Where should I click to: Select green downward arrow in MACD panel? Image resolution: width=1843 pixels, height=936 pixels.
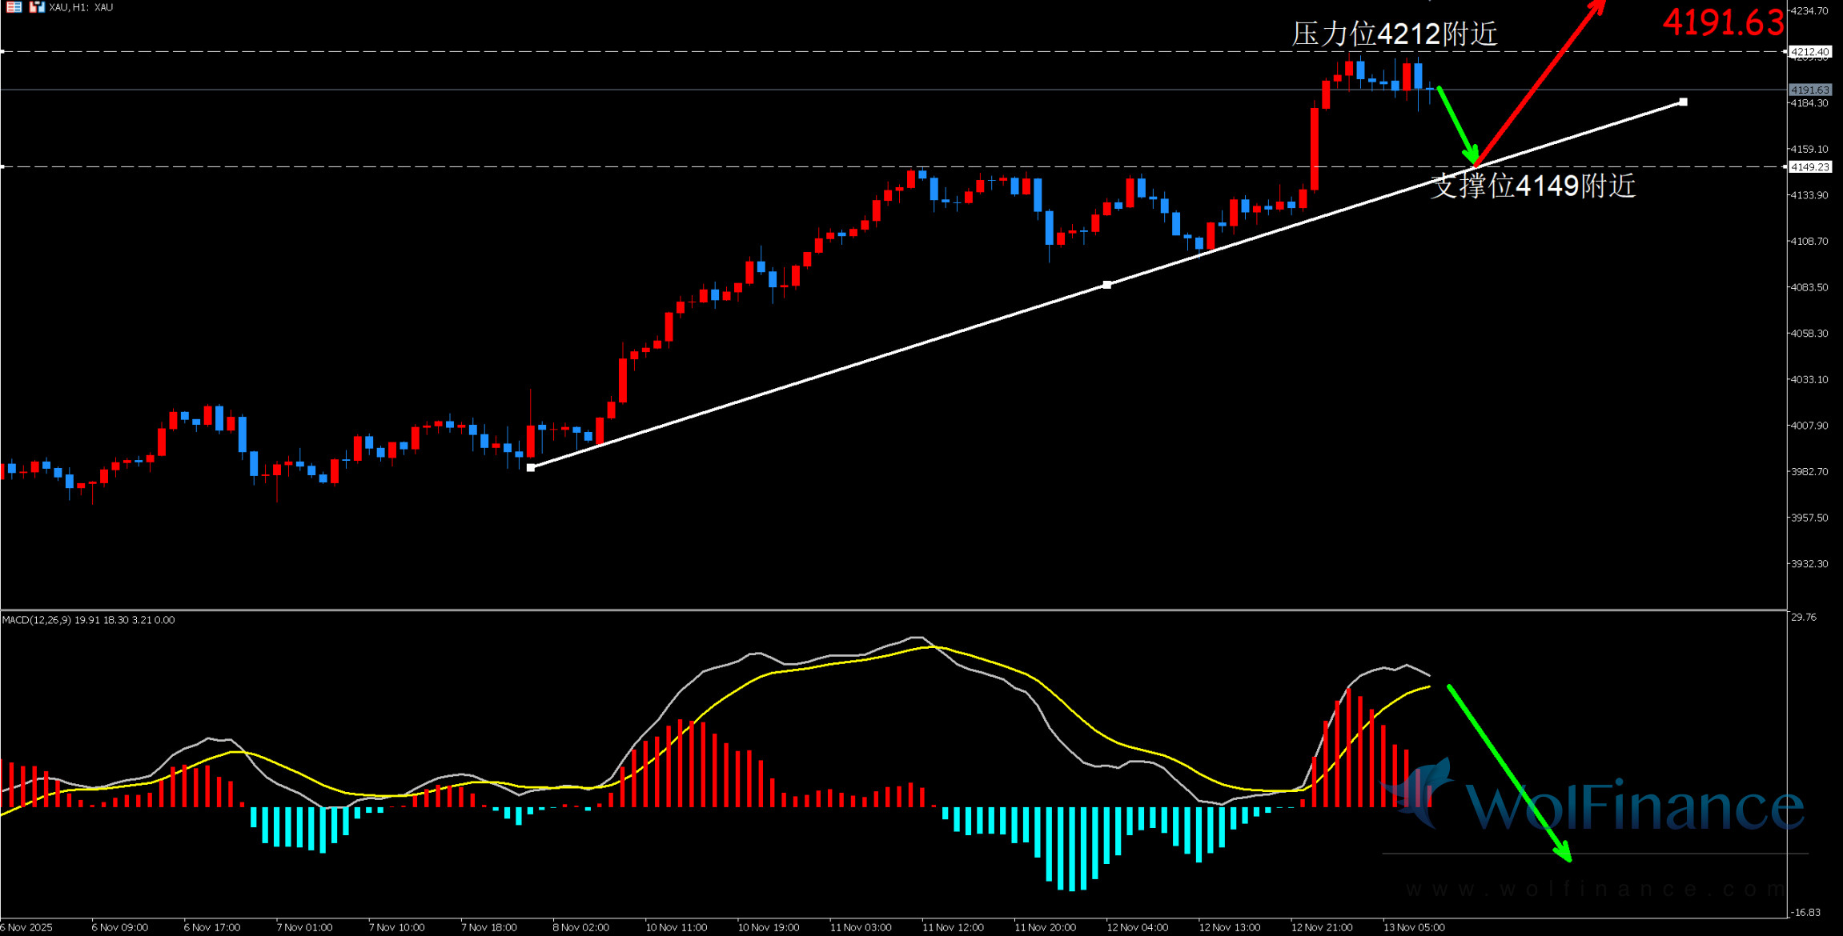click(x=1509, y=772)
